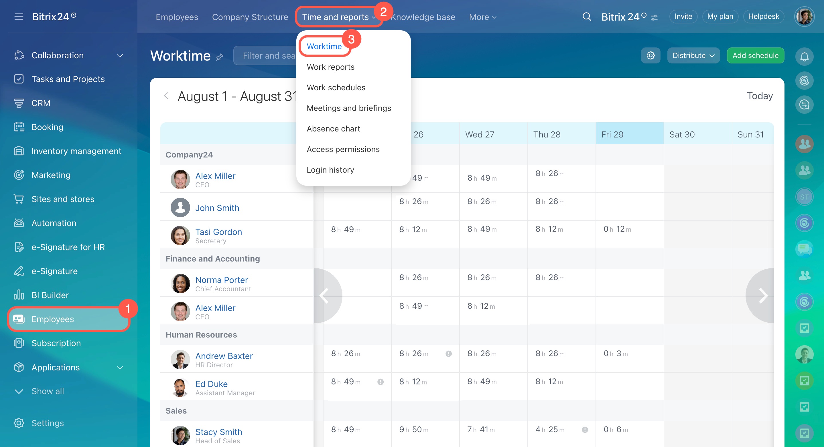This screenshot has width=824, height=447.
Task: Open Stacy Smith's profile link
Action: [x=218, y=432]
